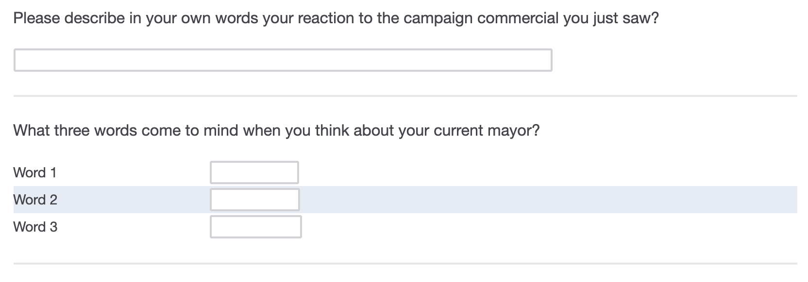This screenshot has width=808, height=282.
Task: Focus the Word 2 input field
Action: coord(254,200)
